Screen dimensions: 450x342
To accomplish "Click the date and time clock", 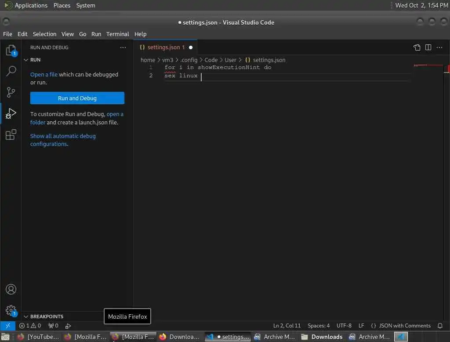I will pyautogui.click(x=421, y=5).
